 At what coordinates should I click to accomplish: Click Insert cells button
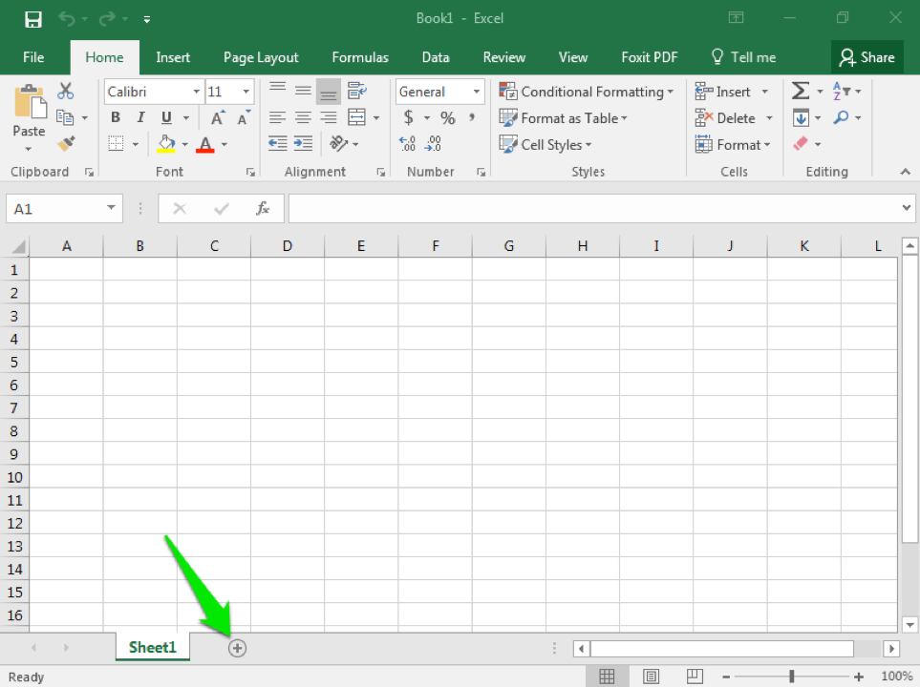pos(731,92)
